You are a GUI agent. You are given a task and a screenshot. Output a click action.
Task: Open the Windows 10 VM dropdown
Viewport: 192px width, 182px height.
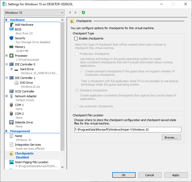[34, 13]
